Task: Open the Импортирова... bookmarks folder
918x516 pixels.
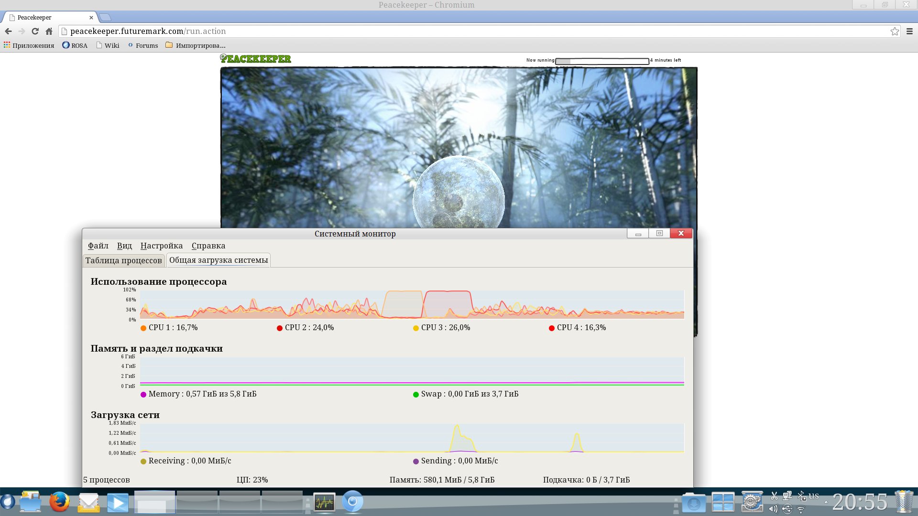Action: point(195,45)
